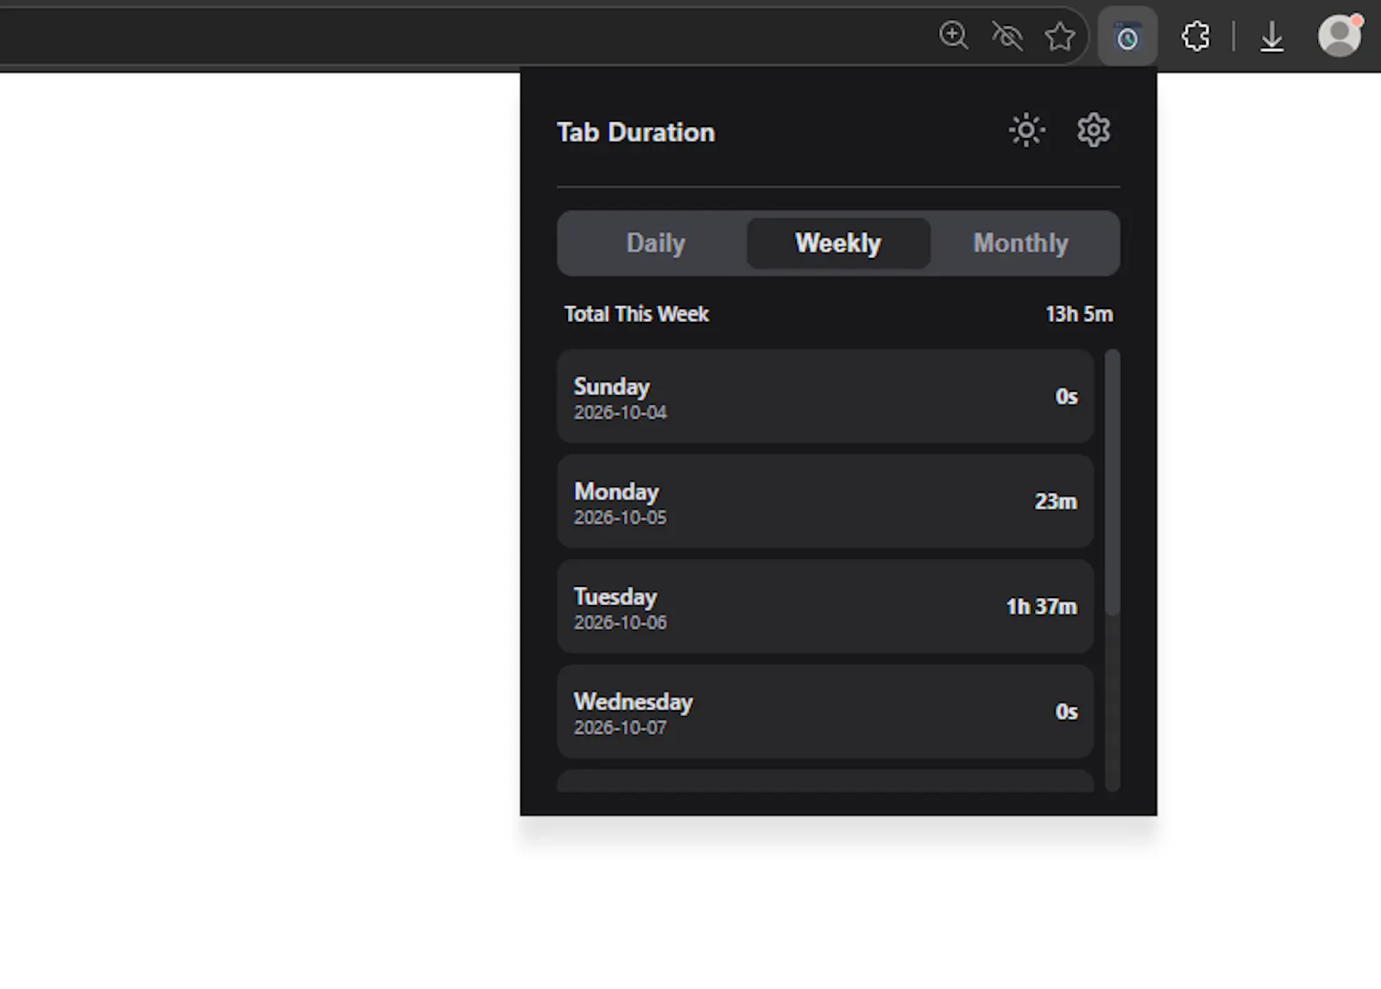Image resolution: width=1381 pixels, height=989 pixels.
Task: Bookmark this page with the star icon
Action: click(1060, 36)
